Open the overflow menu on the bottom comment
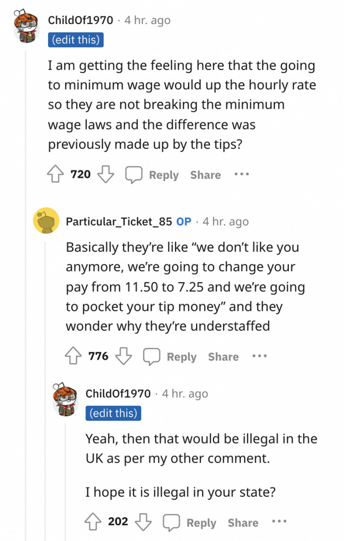This screenshot has height=541, width=344. coord(279,522)
